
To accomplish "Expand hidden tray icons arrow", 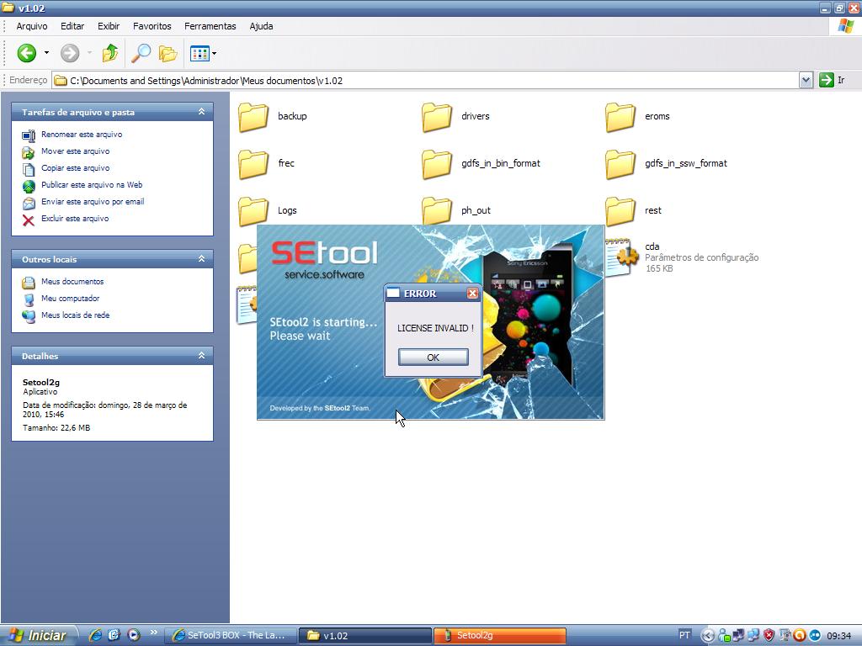I will coord(708,636).
